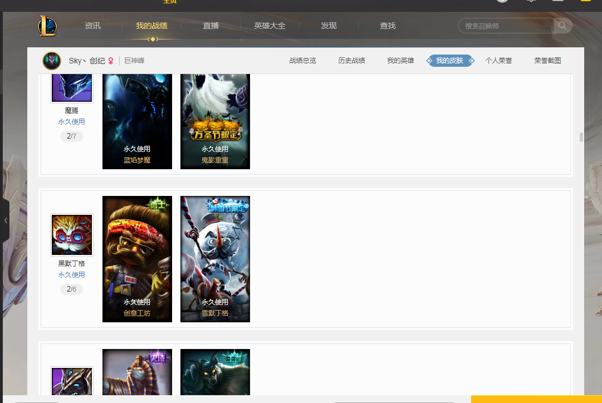
Task: Open 荣誉截图 section
Action: pyautogui.click(x=548, y=61)
